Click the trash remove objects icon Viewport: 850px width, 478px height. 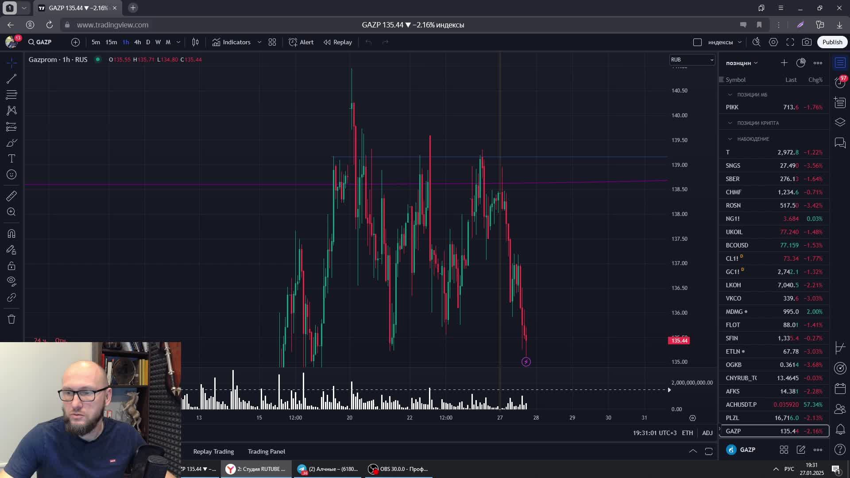pyautogui.click(x=12, y=319)
